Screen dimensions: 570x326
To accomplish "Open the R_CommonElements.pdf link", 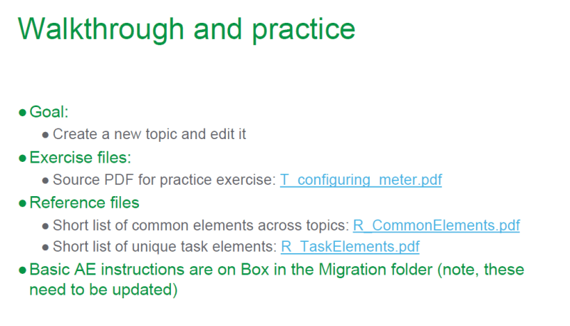I will (x=436, y=225).
